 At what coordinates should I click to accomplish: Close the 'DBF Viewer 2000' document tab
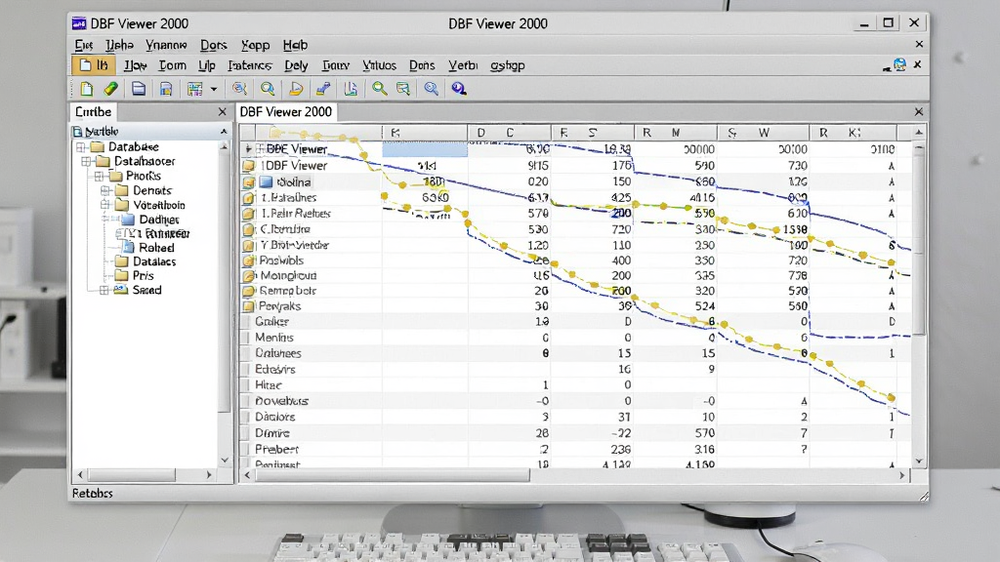(x=918, y=111)
